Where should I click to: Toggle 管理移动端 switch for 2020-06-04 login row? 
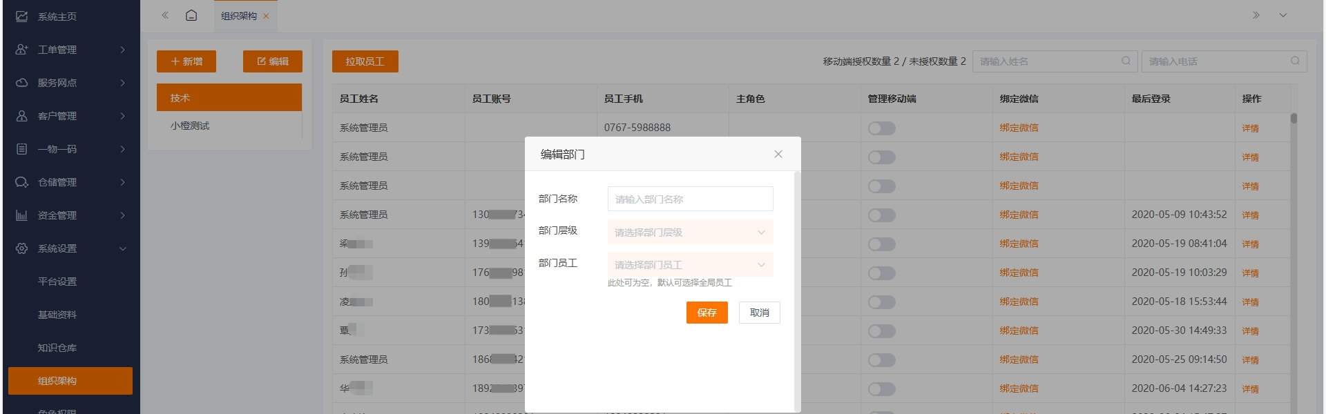point(882,389)
